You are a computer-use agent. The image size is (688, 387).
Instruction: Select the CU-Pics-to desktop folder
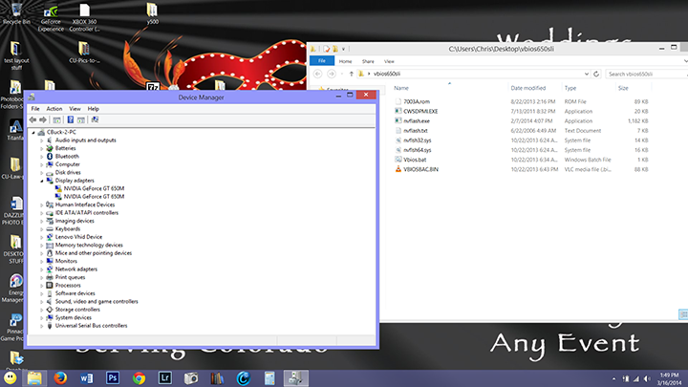(x=84, y=53)
